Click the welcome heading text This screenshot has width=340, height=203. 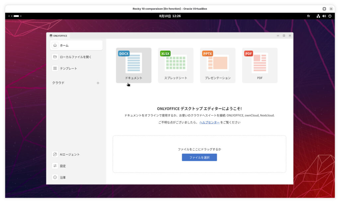click(x=199, y=109)
